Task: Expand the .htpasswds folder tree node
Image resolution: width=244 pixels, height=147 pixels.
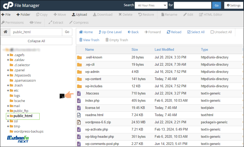Action: click(8, 75)
